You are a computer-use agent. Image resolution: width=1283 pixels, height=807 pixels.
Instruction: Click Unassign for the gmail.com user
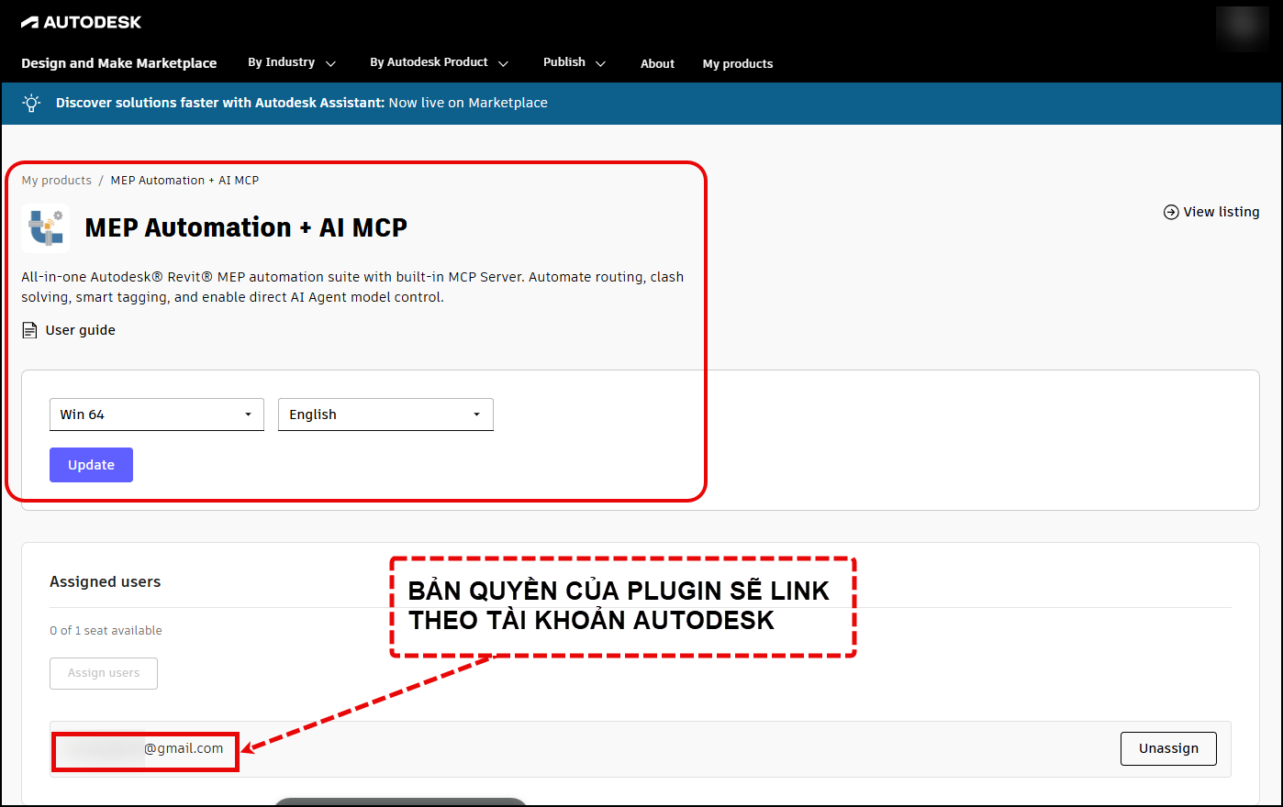[1168, 748]
